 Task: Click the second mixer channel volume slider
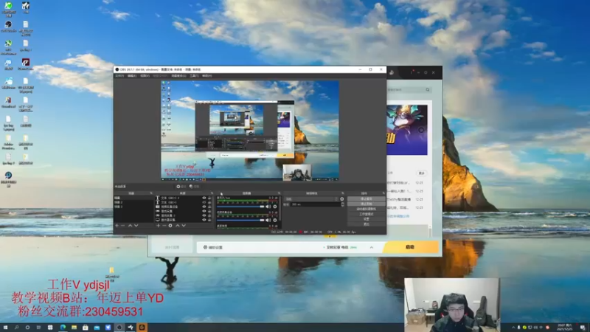click(x=241, y=220)
